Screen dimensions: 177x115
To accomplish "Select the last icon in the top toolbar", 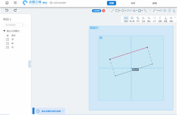I will 174,11.
